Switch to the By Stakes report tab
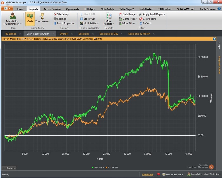Viewport: 222px width, 178px height. (x=11, y=34)
